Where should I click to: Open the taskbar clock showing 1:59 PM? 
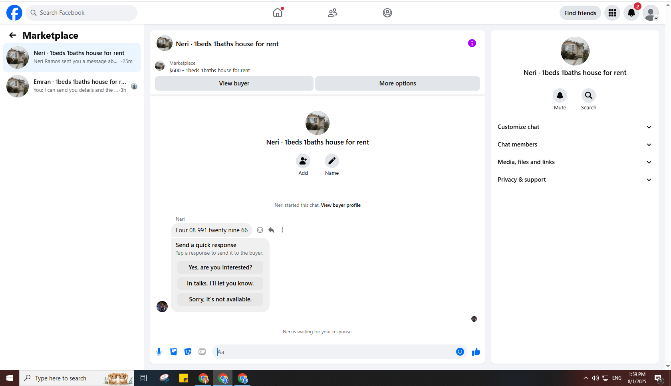[x=637, y=378]
